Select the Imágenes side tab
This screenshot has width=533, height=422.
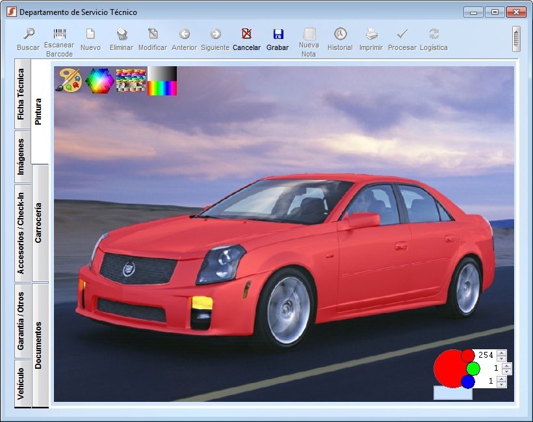click(22, 156)
